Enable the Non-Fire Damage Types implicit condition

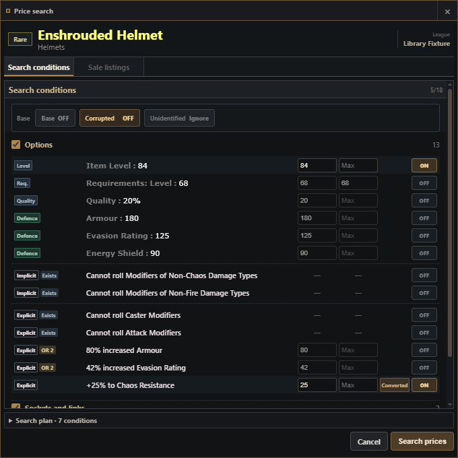(424, 293)
